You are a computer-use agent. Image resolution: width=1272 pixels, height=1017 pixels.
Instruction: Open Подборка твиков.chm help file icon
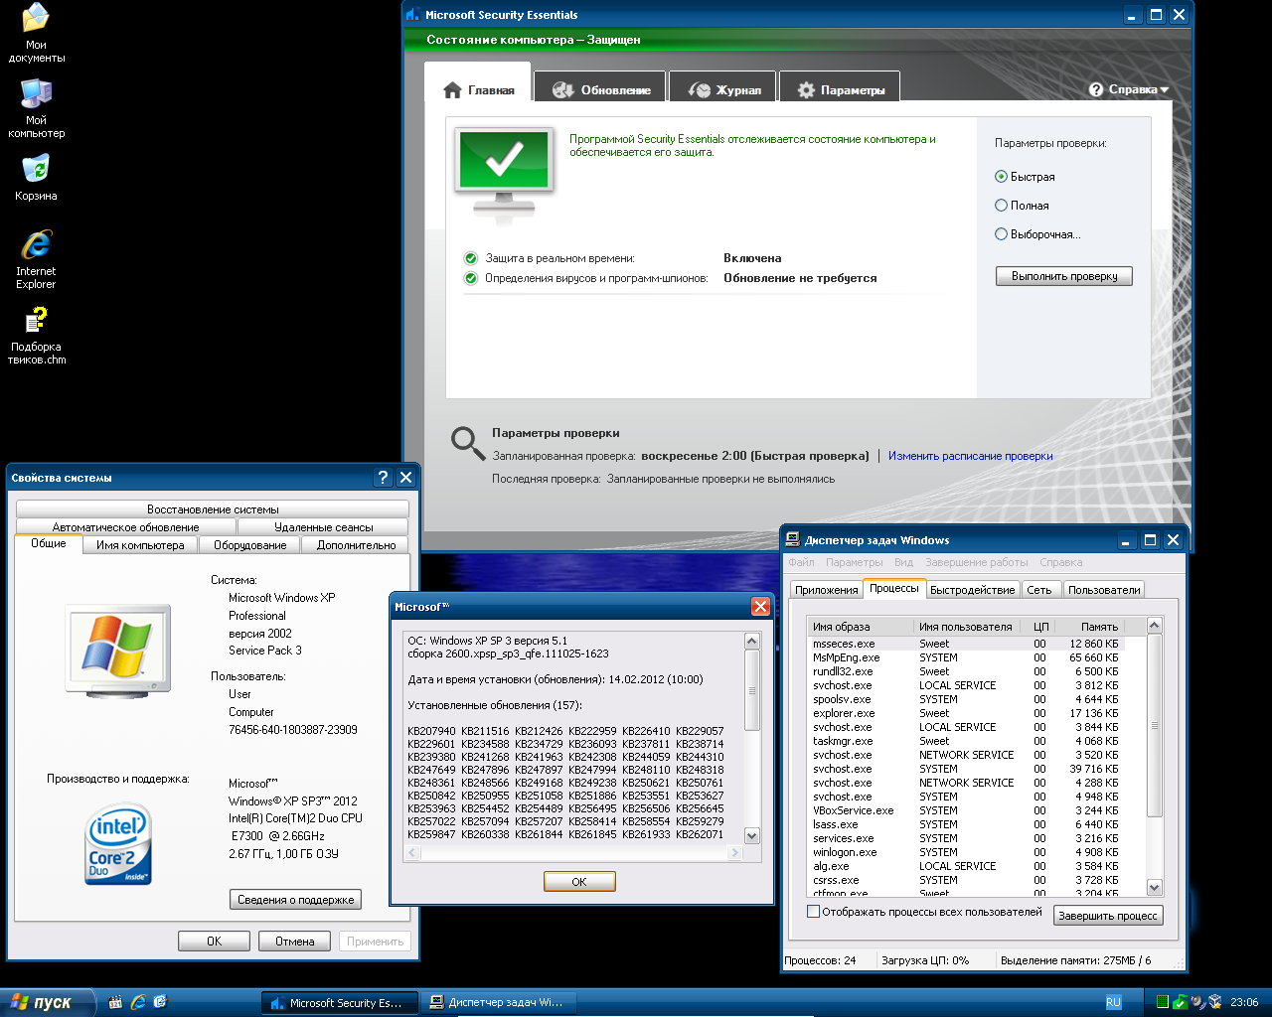coord(36,335)
